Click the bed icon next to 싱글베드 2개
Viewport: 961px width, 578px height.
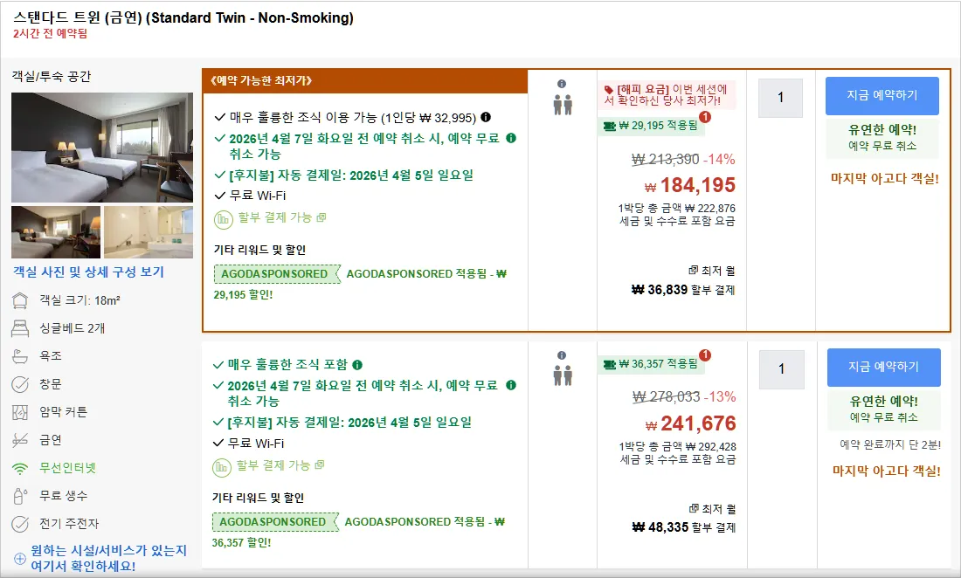tap(20, 328)
